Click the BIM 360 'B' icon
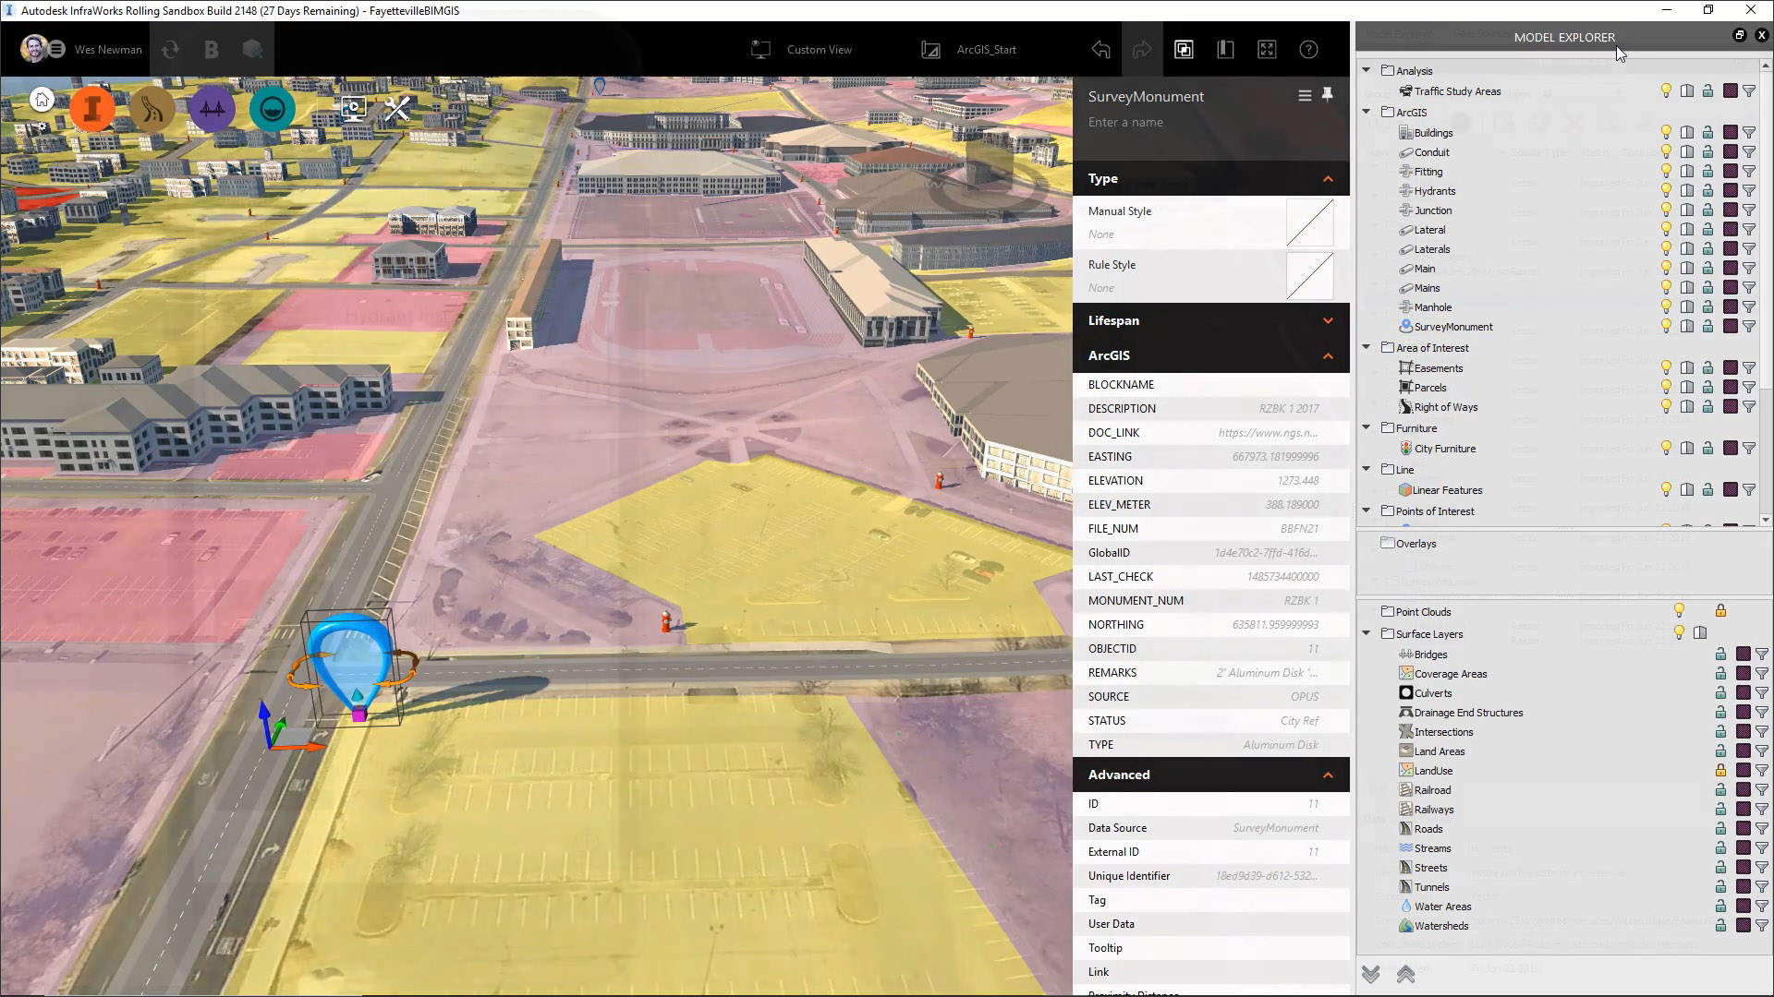 [212, 50]
